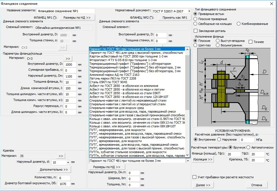
Task: Expand the Нормативный документ dropdown
Action: click(x=189, y=11)
